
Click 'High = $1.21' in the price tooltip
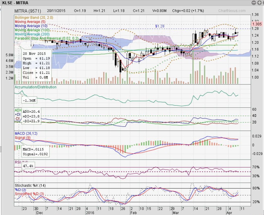[x=36, y=63]
